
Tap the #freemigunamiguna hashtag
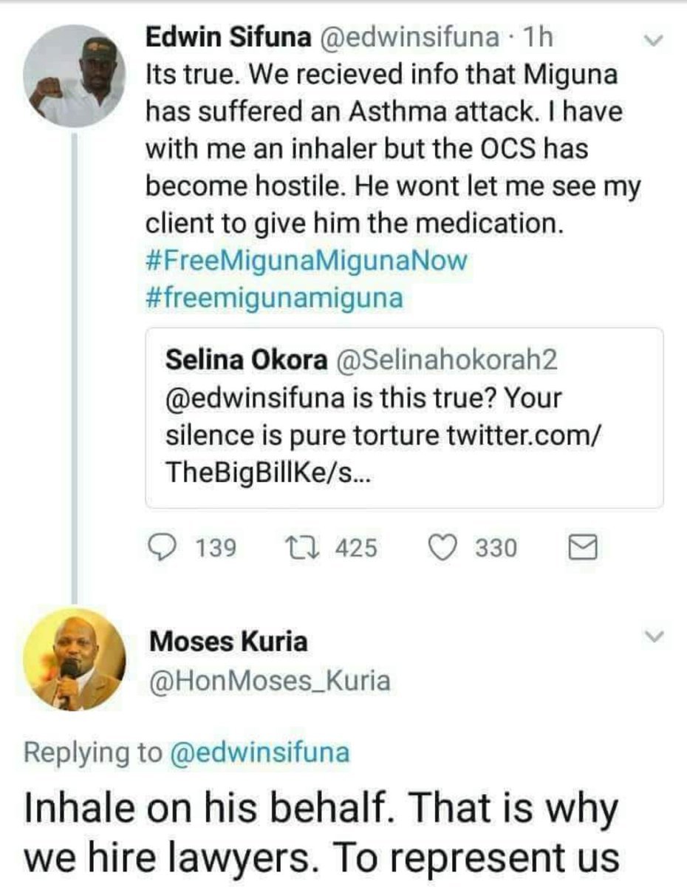coord(273,299)
